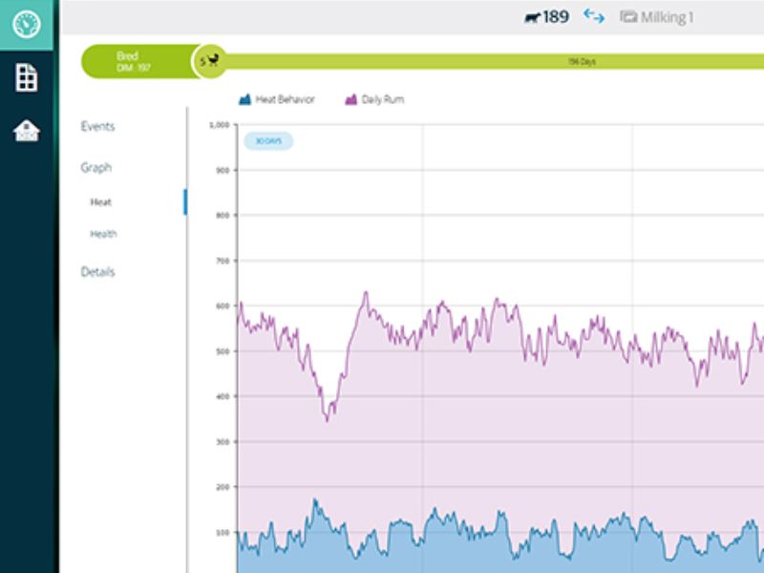This screenshot has height=573, width=764.
Task: Open the clock dashboard icon in sidebar
Action: point(27,25)
